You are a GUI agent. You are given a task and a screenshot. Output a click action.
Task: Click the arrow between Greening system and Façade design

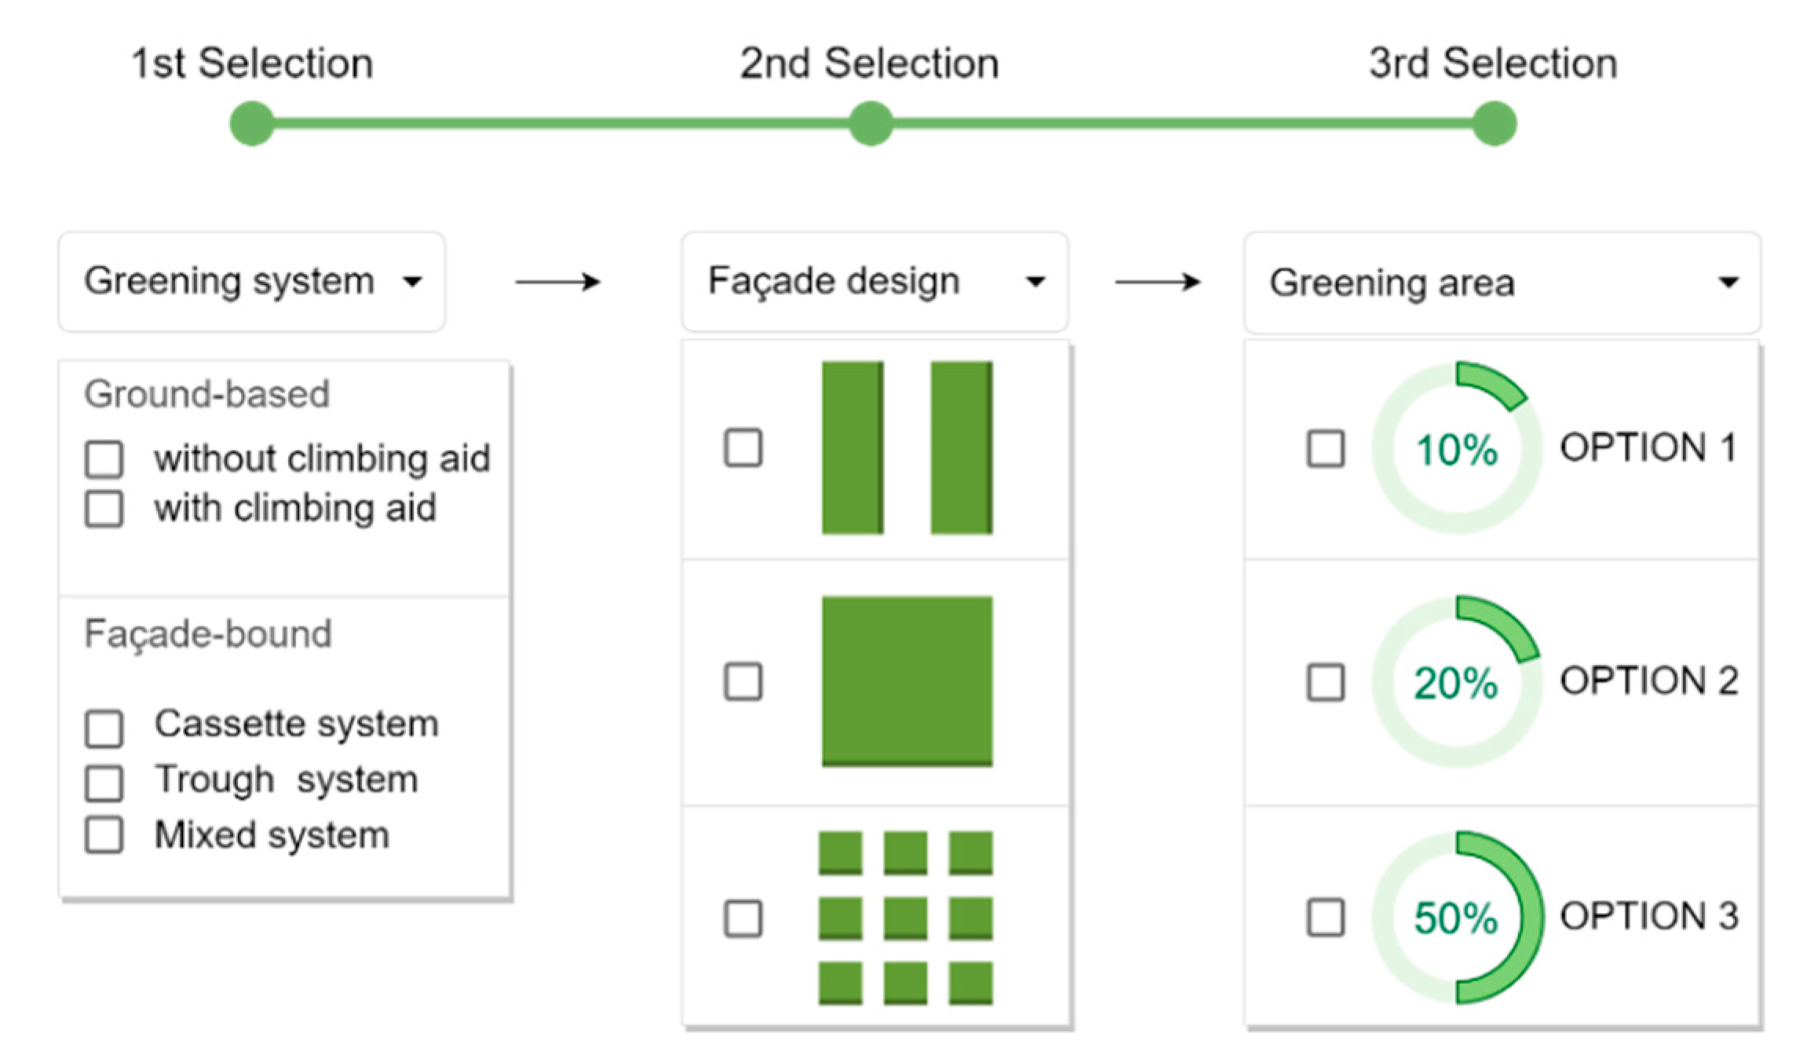click(557, 282)
